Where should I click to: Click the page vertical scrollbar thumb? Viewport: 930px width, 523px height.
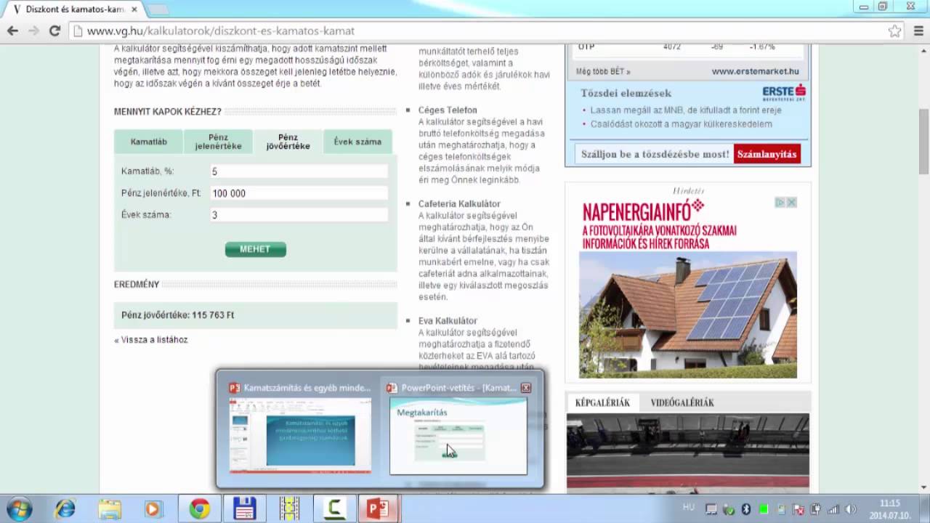(x=923, y=142)
